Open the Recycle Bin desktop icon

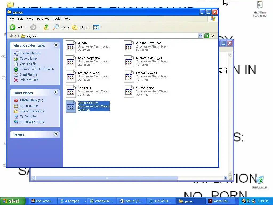pos(260,182)
